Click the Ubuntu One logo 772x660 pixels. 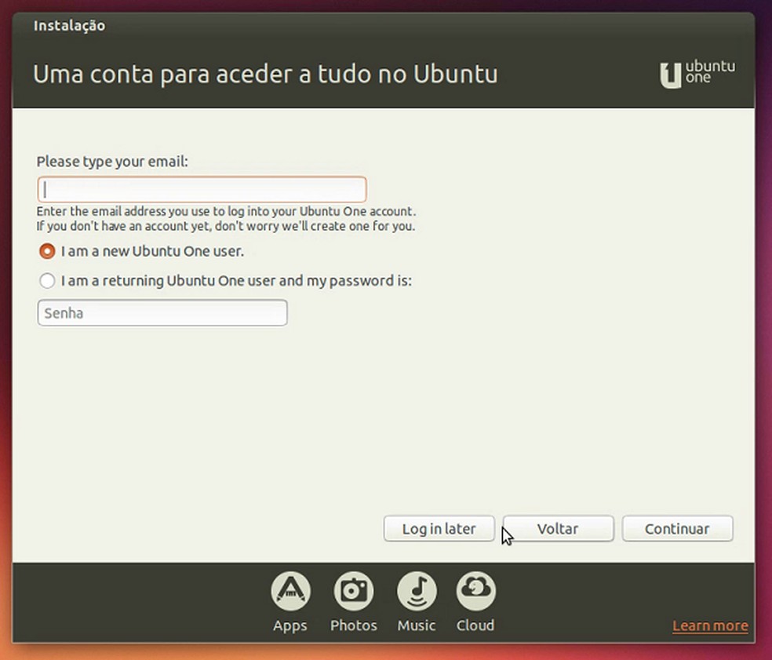697,72
